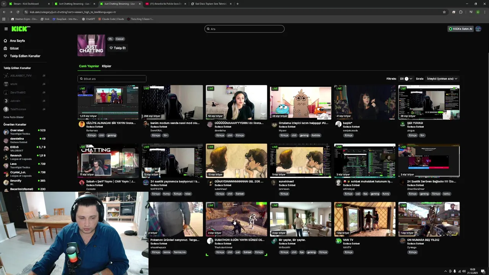Click the KICK logo

click(20, 29)
